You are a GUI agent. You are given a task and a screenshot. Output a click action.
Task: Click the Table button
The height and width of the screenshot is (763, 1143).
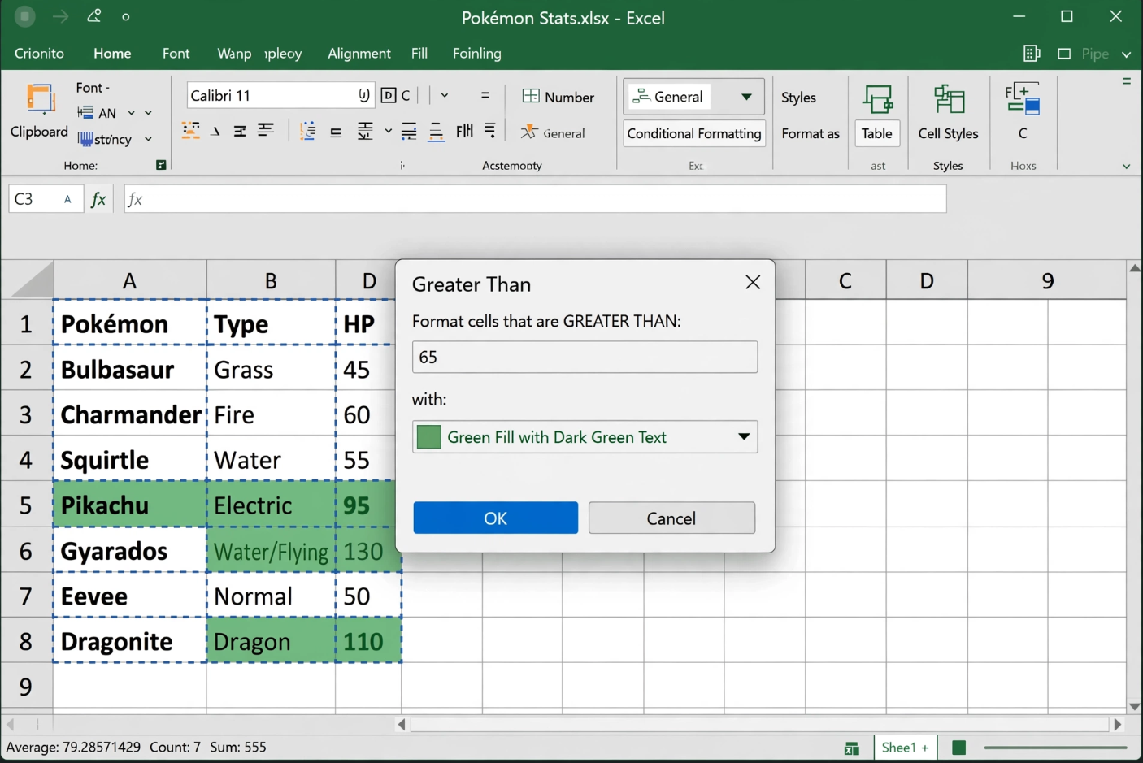(877, 133)
